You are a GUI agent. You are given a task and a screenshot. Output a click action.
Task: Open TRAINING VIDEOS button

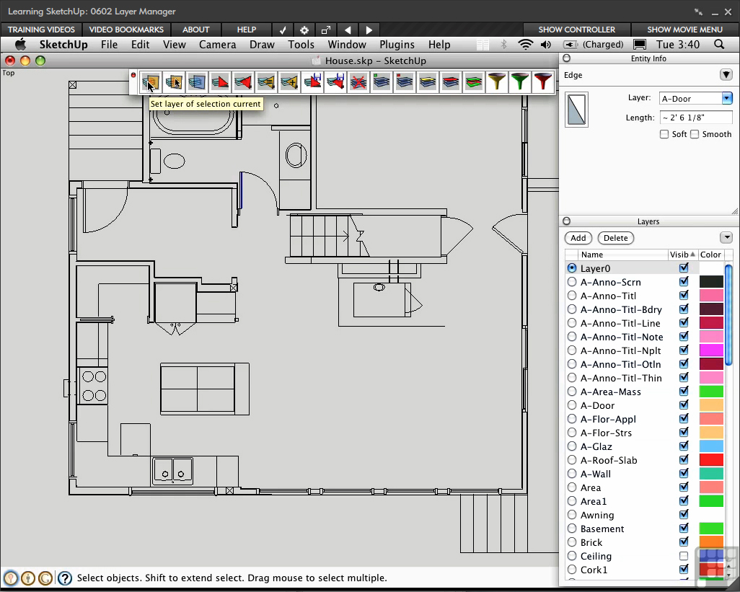(x=41, y=30)
